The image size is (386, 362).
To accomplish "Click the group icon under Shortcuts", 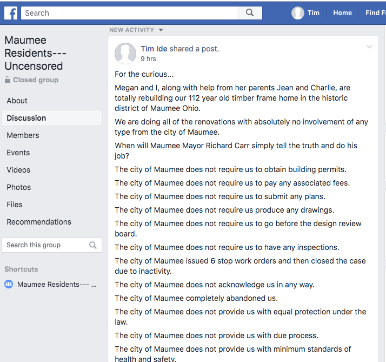I will point(9,284).
